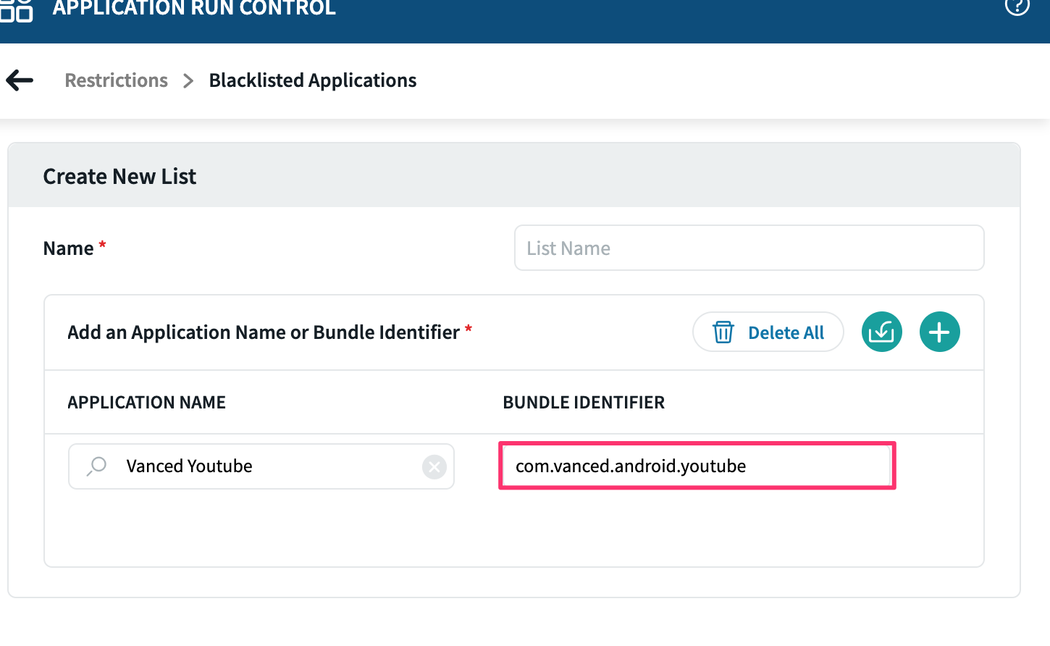Go to Restrictions breadcrumb
The height and width of the screenshot is (646, 1050).
116,80
